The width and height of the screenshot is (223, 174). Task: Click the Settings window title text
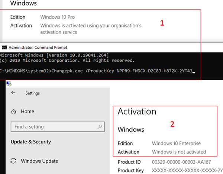tap(32, 93)
